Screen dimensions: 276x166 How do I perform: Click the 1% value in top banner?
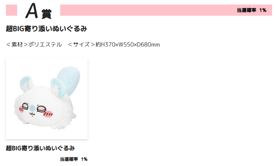coord(263,10)
